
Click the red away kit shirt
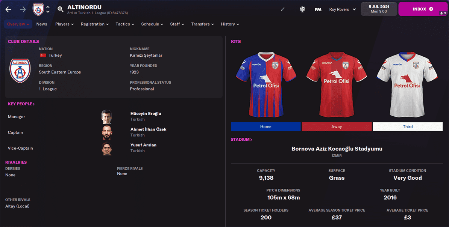337,84
